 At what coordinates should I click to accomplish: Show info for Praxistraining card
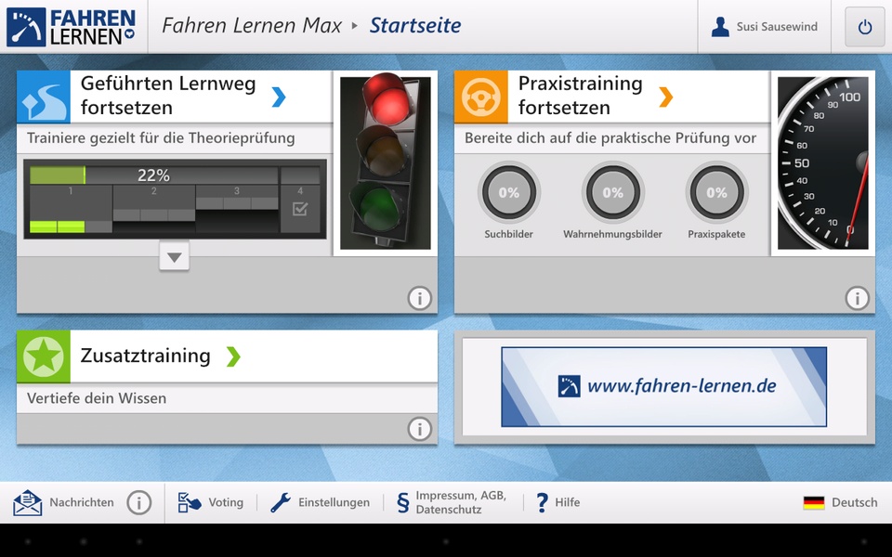[x=857, y=298]
